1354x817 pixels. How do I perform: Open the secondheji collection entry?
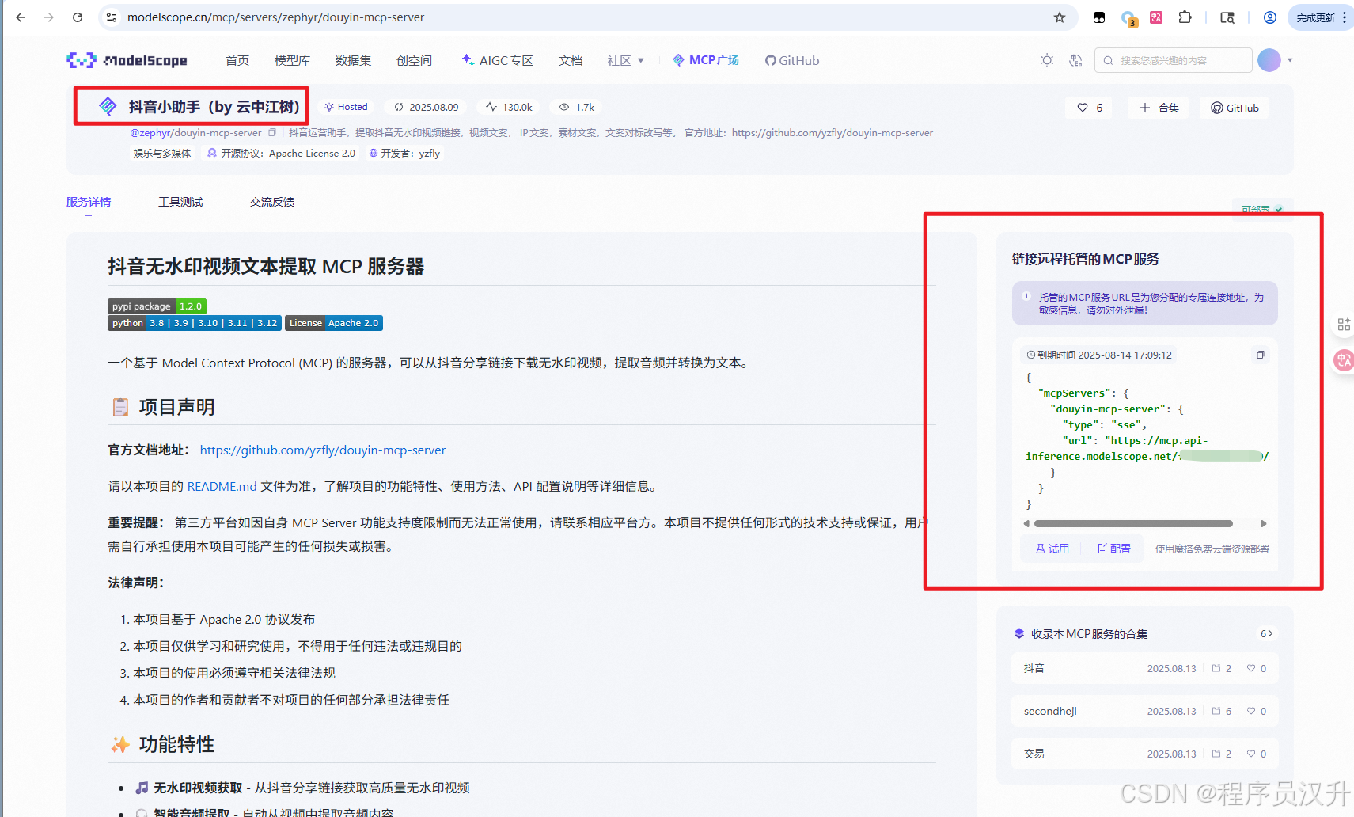1144,711
